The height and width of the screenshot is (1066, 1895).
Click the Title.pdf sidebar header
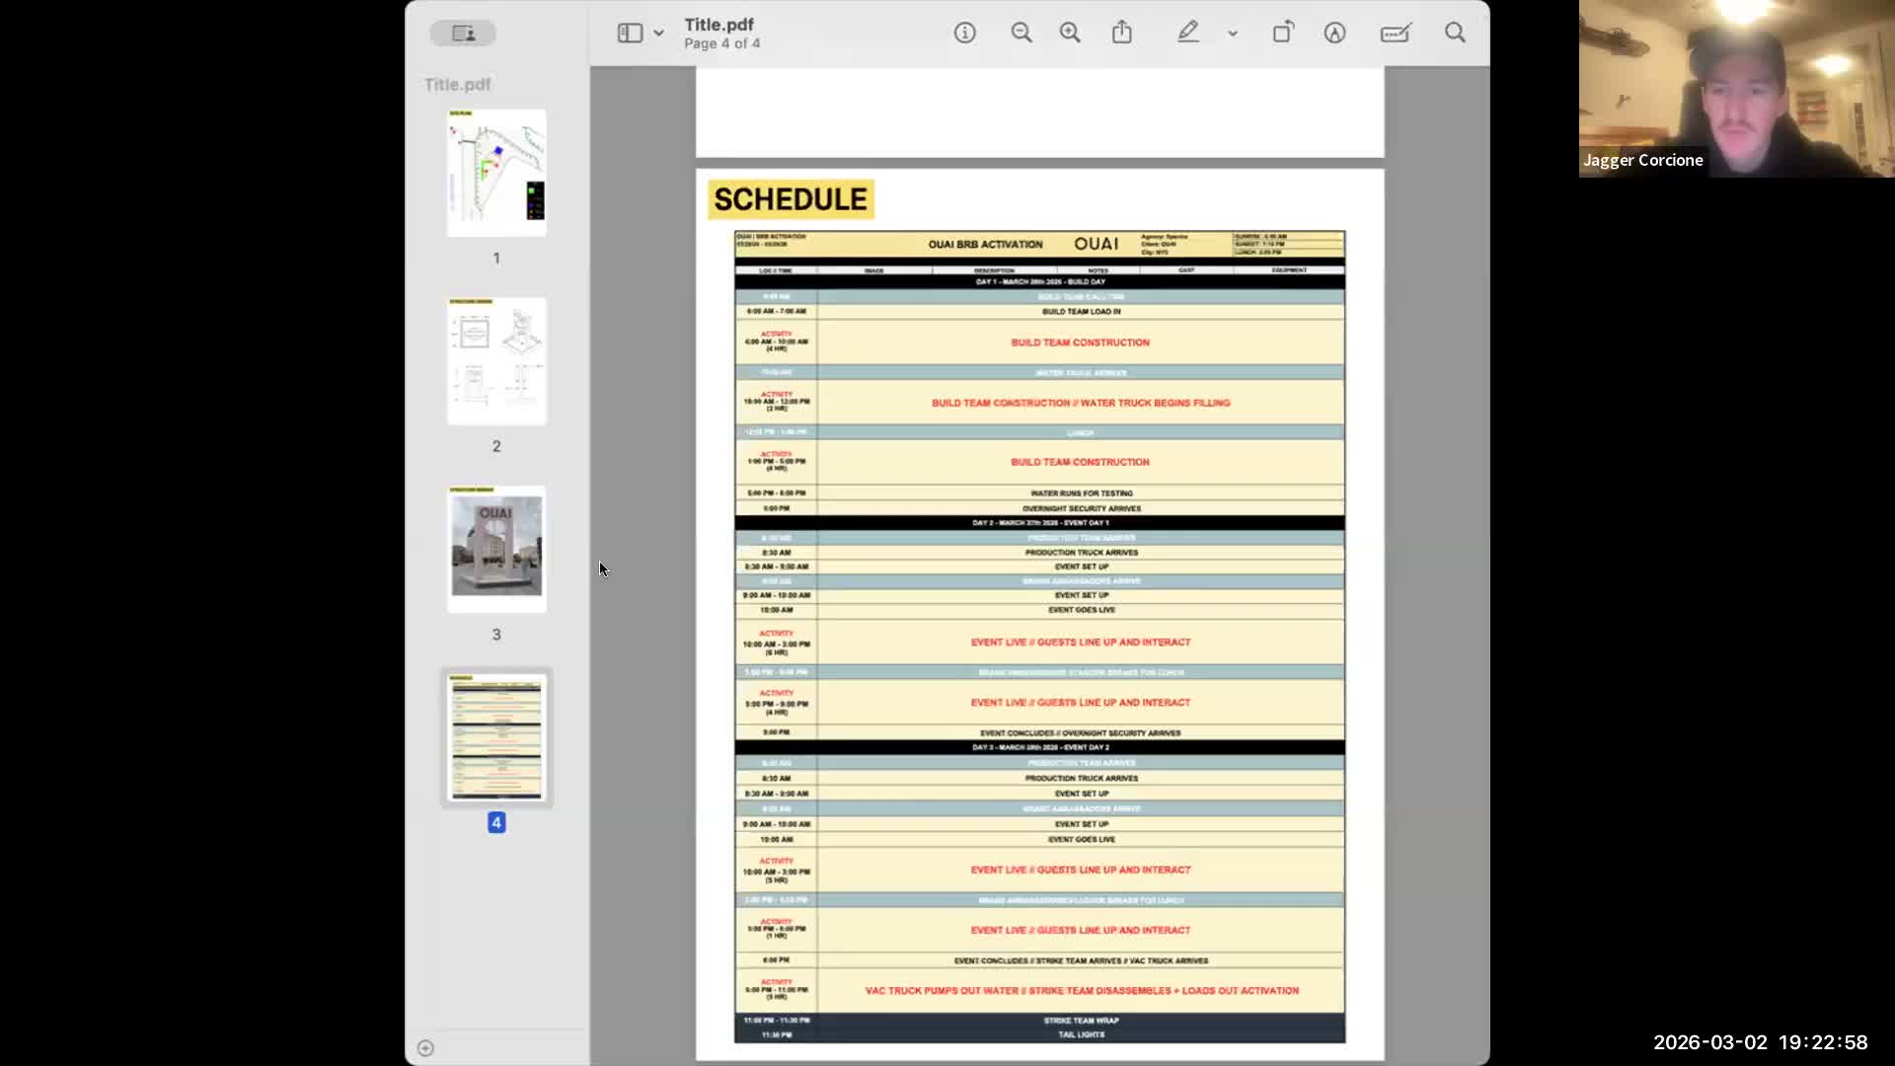pyautogui.click(x=457, y=85)
